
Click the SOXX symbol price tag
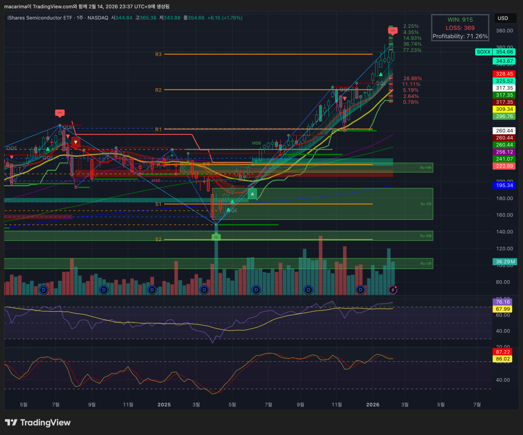click(483, 52)
